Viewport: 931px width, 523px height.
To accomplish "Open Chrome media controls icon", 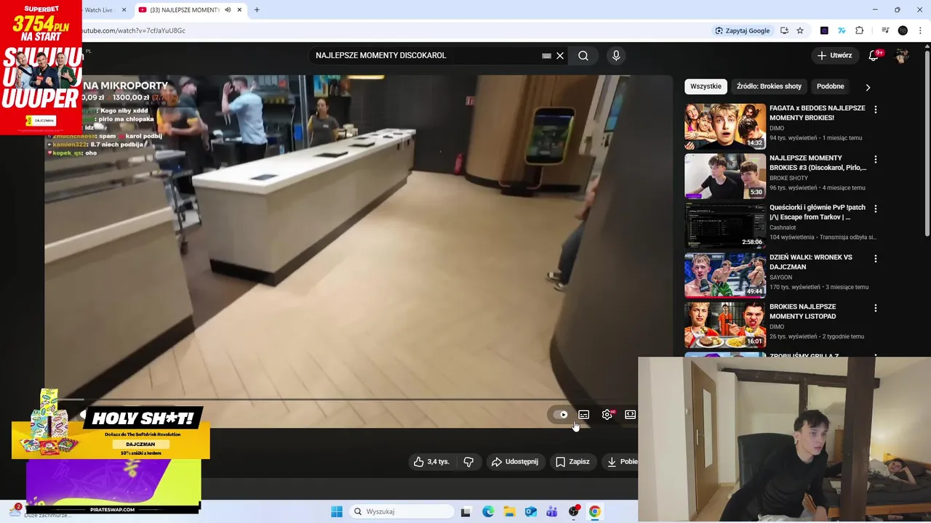I will click(x=885, y=31).
